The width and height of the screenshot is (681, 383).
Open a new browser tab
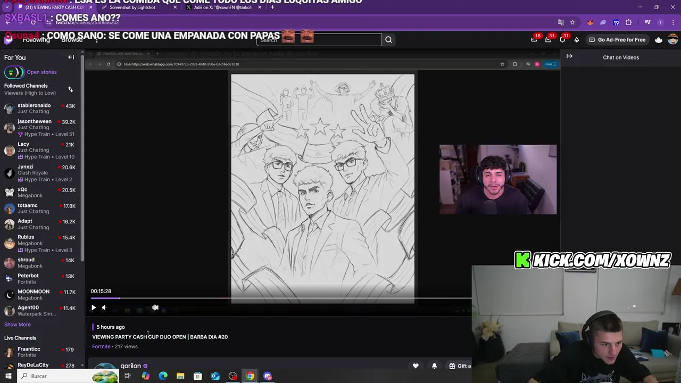272,7
